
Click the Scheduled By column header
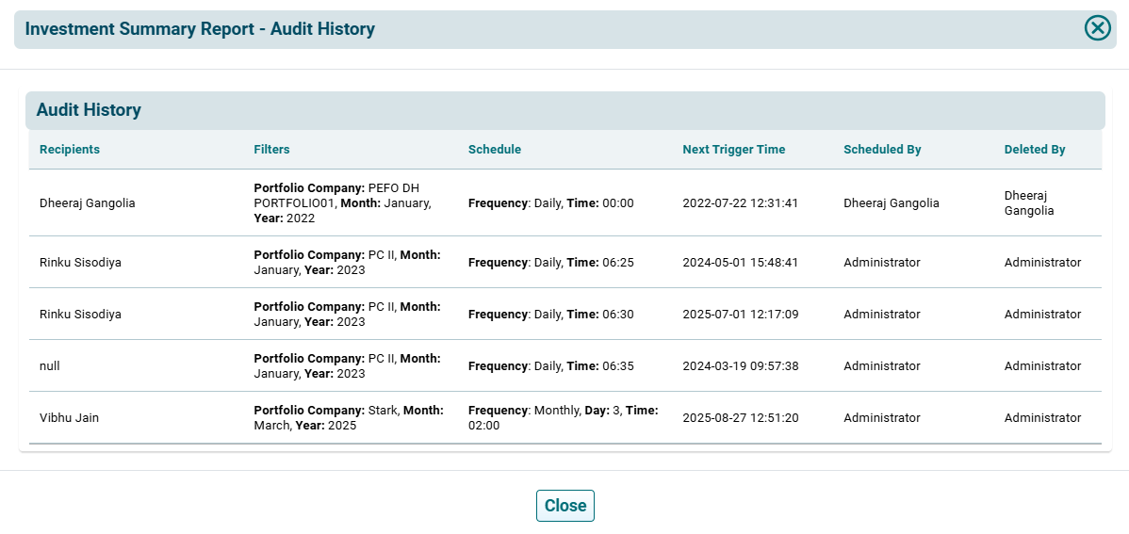[x=882, y=150]
